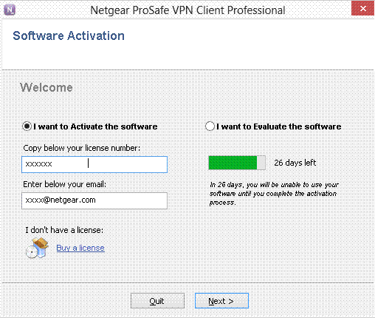375x318 pixels.
Task: Close the Netgear ProSafe VPN Client window
Action: 362,9
